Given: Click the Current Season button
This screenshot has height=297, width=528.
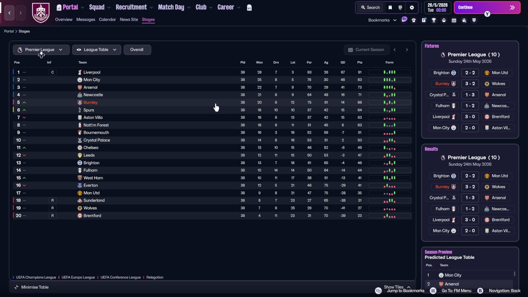Looking at the screenshot, I should [x=366, y=49].
